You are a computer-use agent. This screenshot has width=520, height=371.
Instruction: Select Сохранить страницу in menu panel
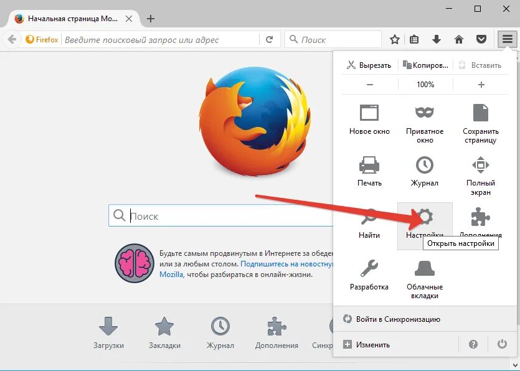pyautogui.click(x=481, y=124)
